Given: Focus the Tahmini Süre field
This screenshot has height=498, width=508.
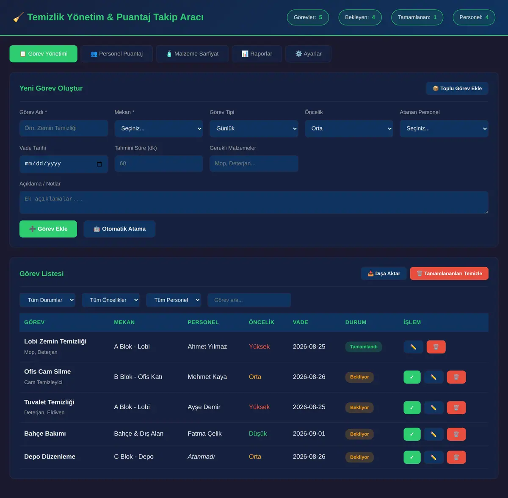Looking at the screenshot, I should click(x=159, y=163).
